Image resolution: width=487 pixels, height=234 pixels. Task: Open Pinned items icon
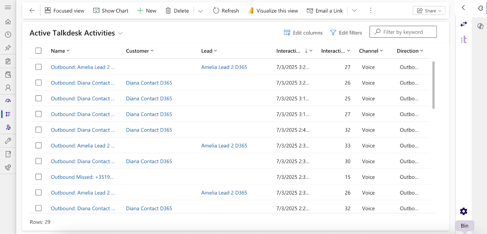(x=8, y=48)
